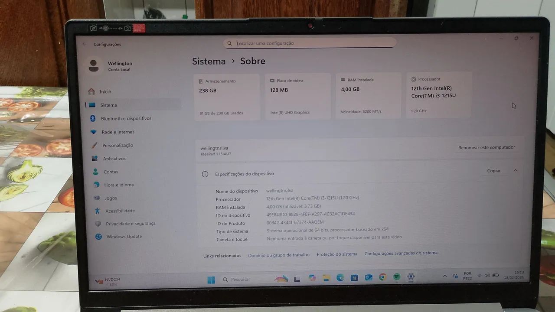Open Configurações avançadas do sistema link

(401, 253)
